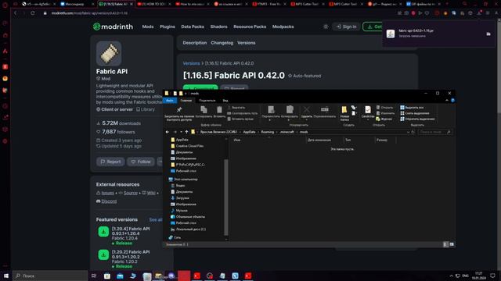Toggle the Modrinth theme icon

pyautogui.click(x=326, y=27)
